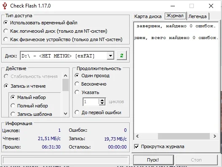Viewport: 222px width, 167px height.
Task: Click the action list vertical scrollbar thumb
Action: (65, 85)
